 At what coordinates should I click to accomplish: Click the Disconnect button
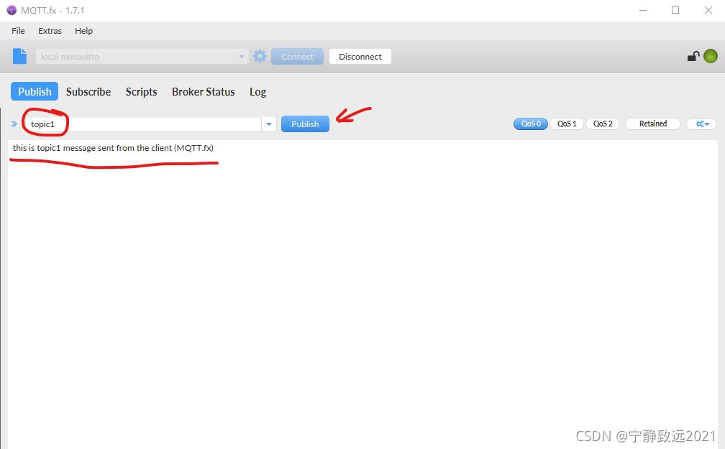(360, 56)
